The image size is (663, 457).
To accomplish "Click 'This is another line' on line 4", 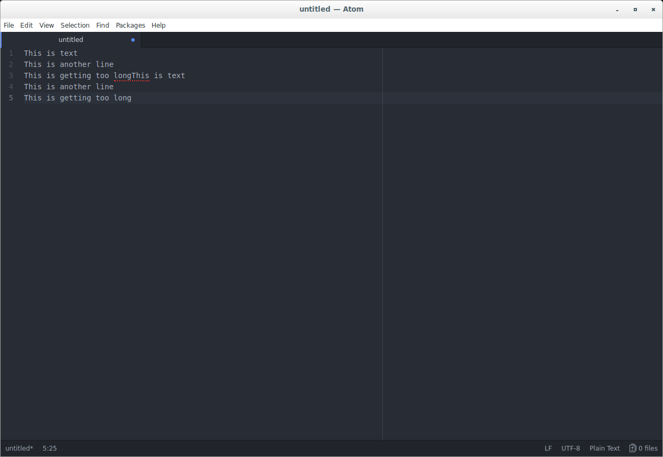I will coord(69,87).
